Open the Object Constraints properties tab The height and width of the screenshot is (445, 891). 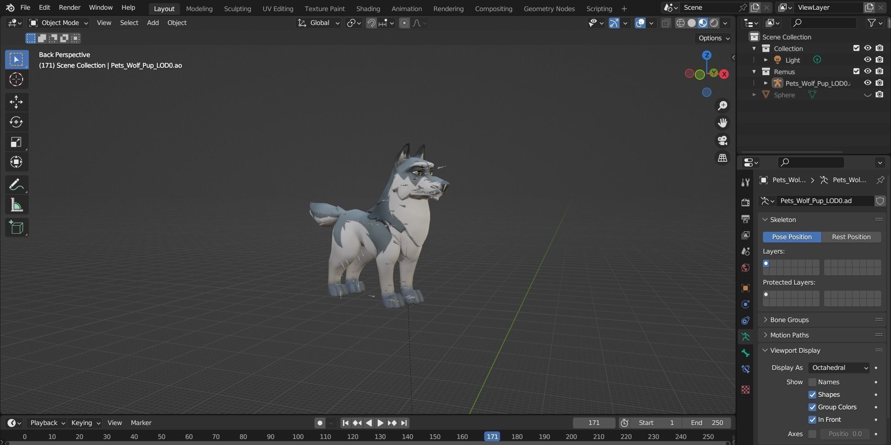(745, 320)
